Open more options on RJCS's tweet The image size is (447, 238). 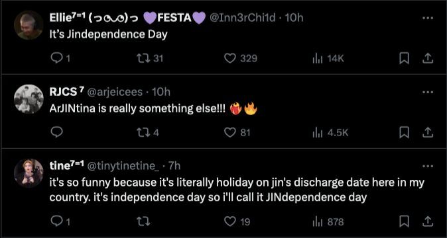pyautogui.click(x=428, y=92)
